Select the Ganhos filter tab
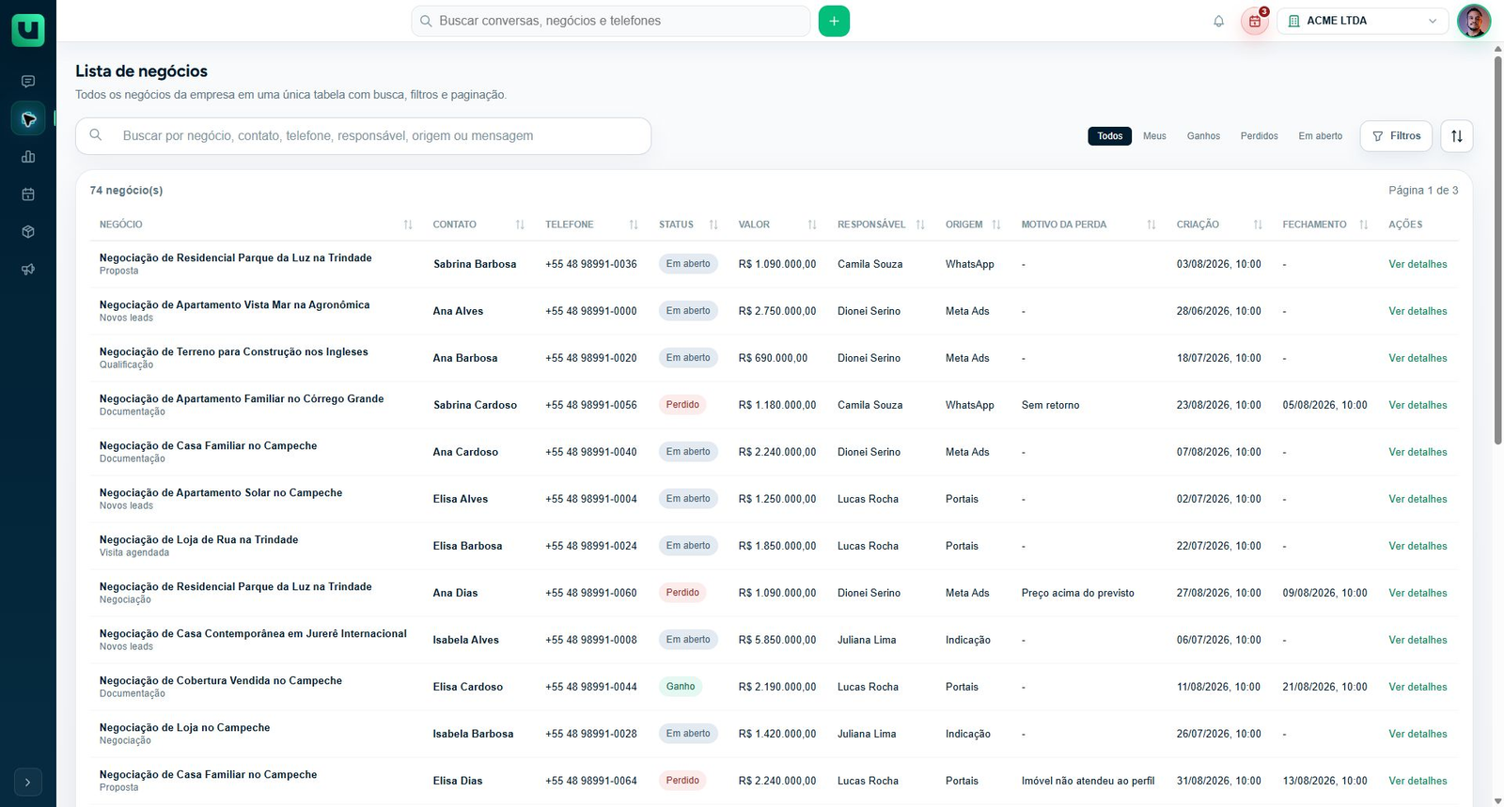Screen dimensions: 1504x807 [1203, 136]
